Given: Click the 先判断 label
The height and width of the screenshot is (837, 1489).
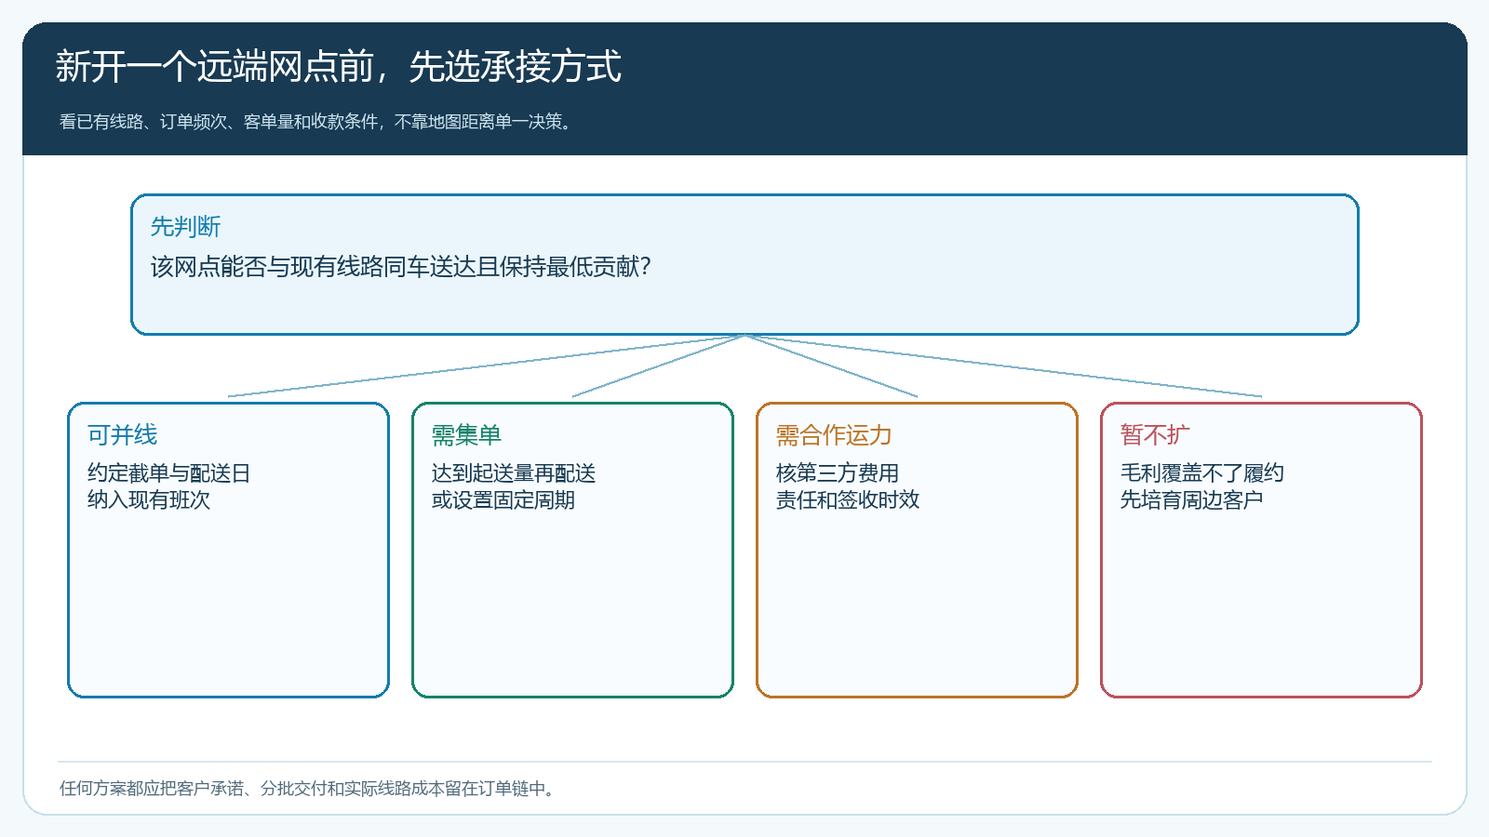Looking at the screenshot, I should click(185, 226).
